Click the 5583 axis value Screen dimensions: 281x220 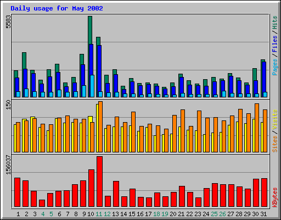coord(8,22)
